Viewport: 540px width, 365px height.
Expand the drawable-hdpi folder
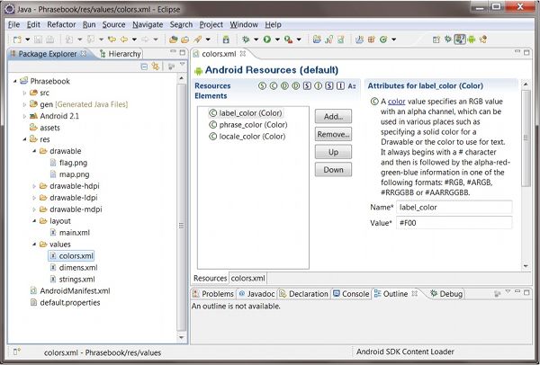34,186
